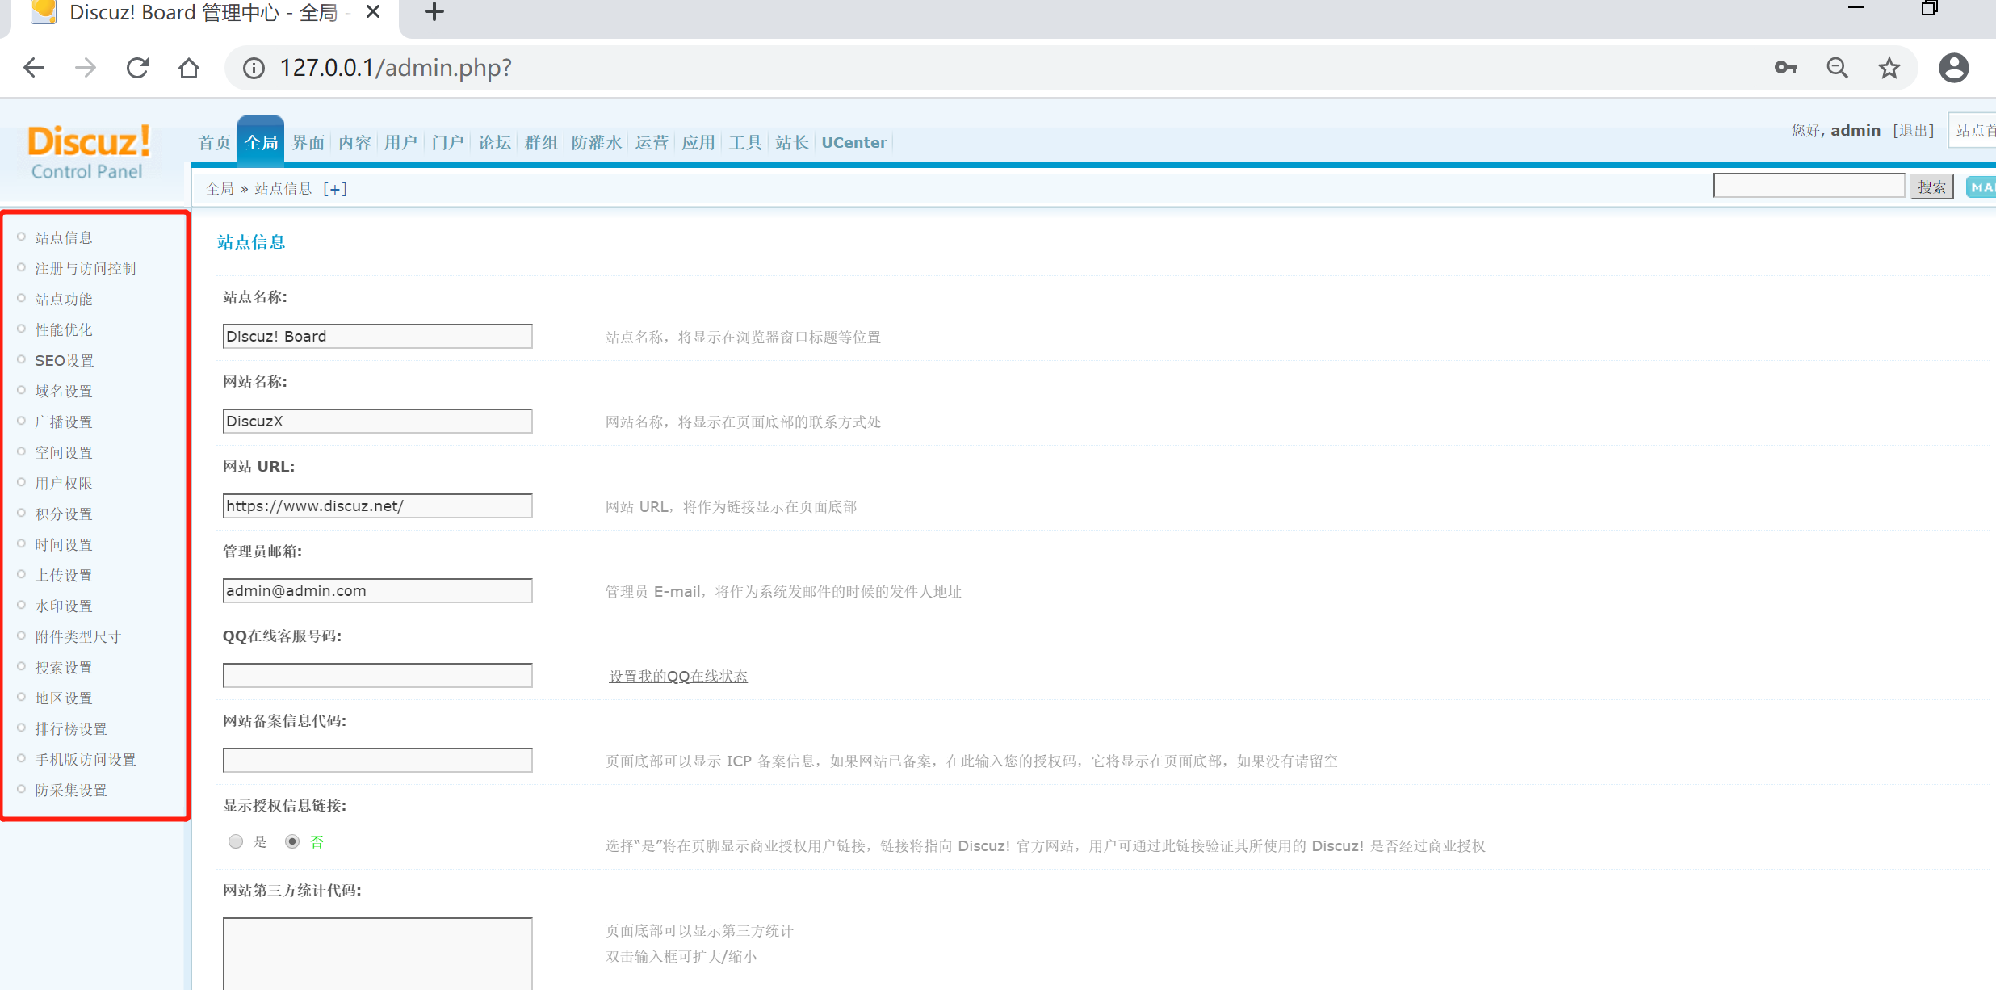Click the browser back arrow icon

coord(34,68)
